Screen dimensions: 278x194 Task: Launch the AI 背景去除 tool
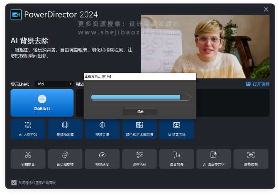point(177,129)
